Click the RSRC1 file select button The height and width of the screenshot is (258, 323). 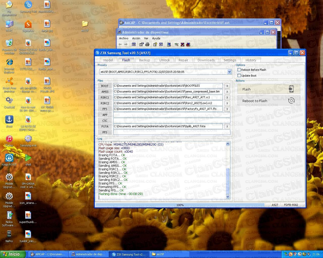(105, 98)
